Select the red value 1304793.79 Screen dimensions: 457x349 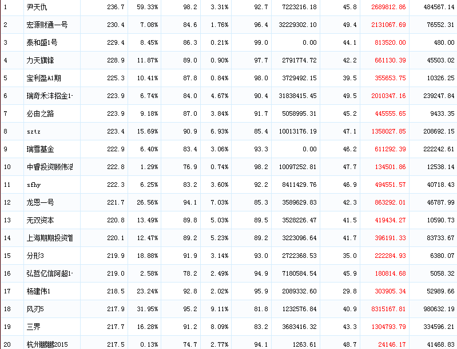tap(388, 327)
